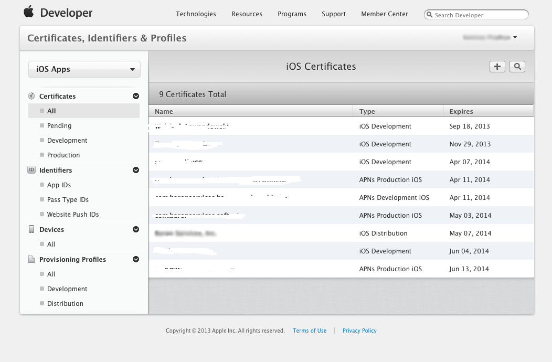Click the Certificates section icon
Image resolution: width=552 pixels, height=362 pixels.
31,96
